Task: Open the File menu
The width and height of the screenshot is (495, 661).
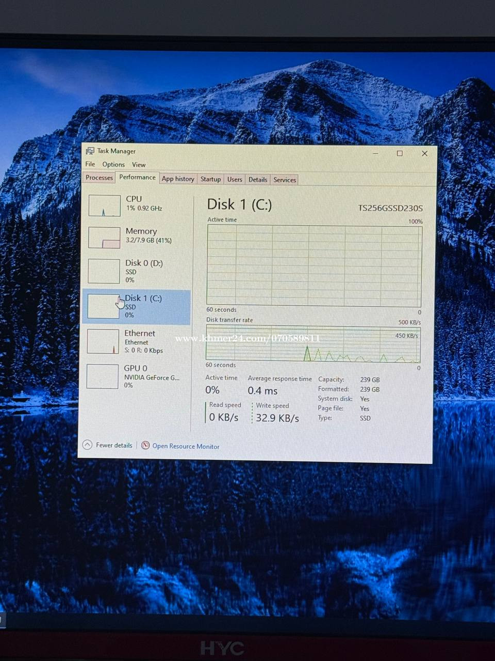Action: (x=90, y=164)
